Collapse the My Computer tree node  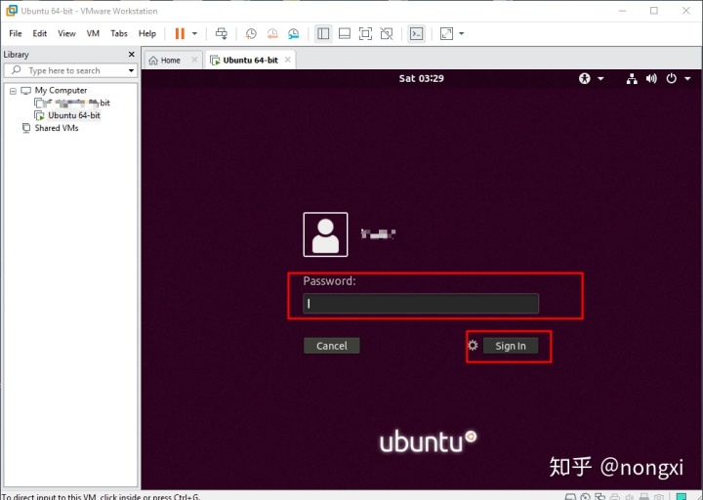[13, 91]
